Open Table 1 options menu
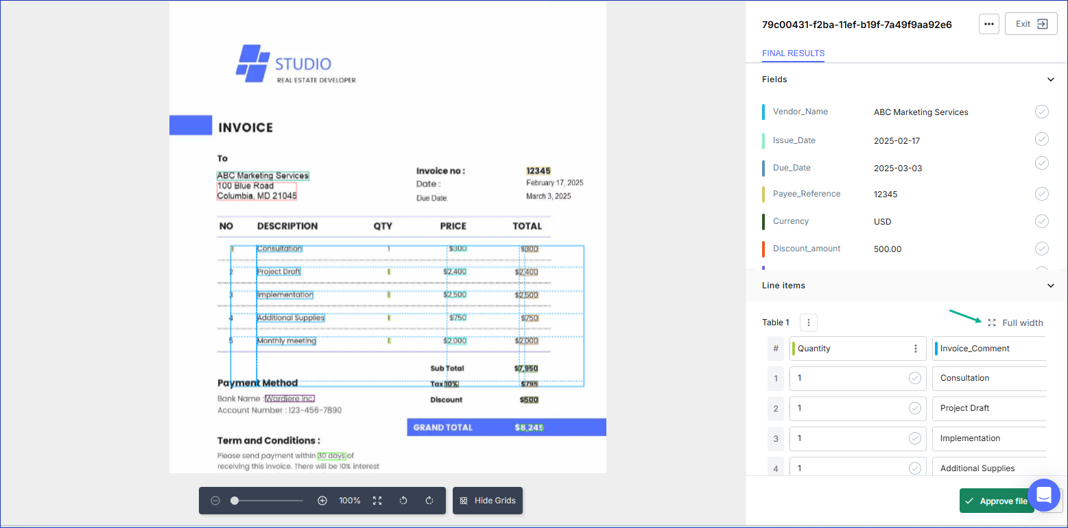 pos(809,323)
